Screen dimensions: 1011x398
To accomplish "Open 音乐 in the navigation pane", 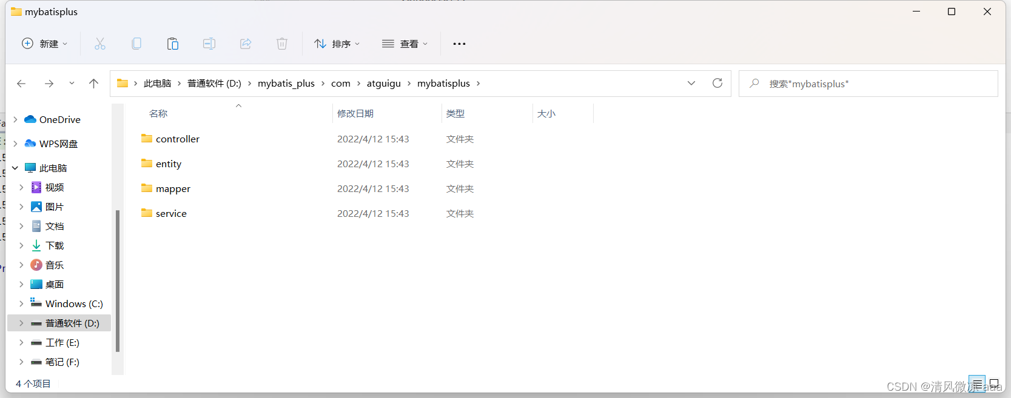I will pos(55,265).
